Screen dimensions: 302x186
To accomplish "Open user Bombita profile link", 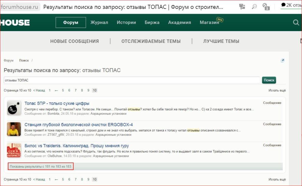I will coord(53,114).
